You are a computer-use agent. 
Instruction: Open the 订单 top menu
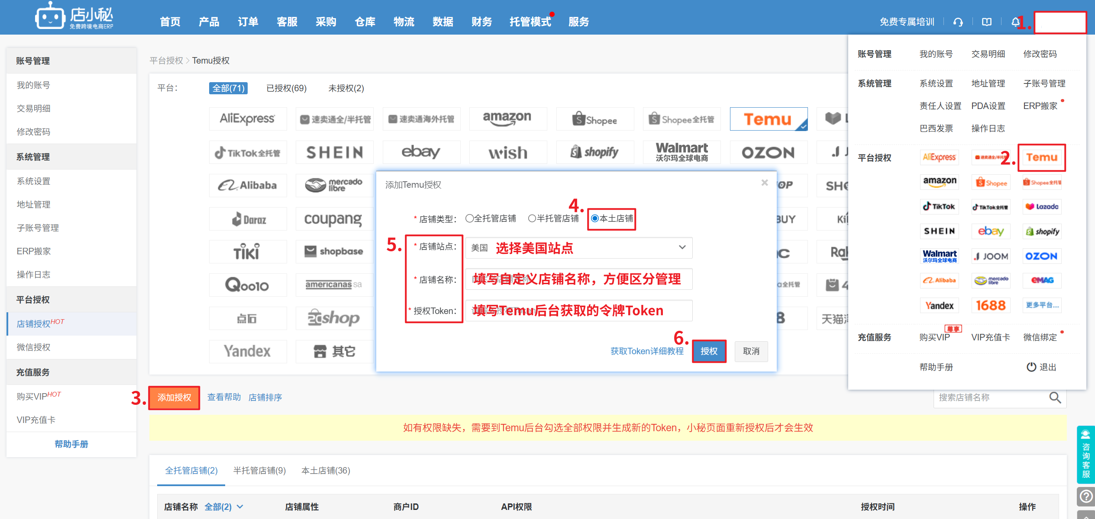[248, 22]
